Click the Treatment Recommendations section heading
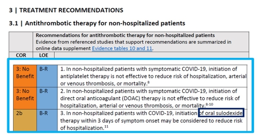The height and width of the screenshot is (135, 258). click(66, 10)
